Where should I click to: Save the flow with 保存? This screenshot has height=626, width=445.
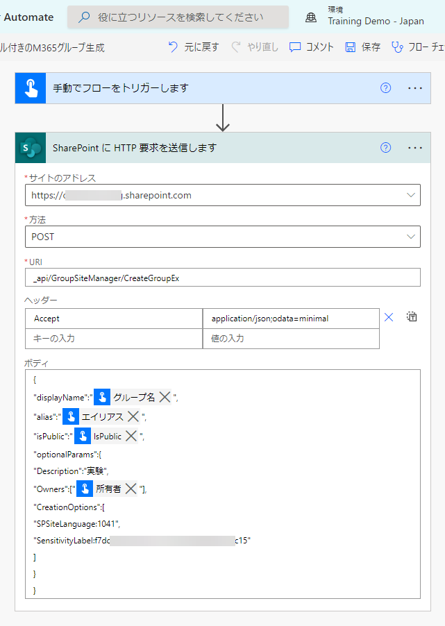point(362,47)
